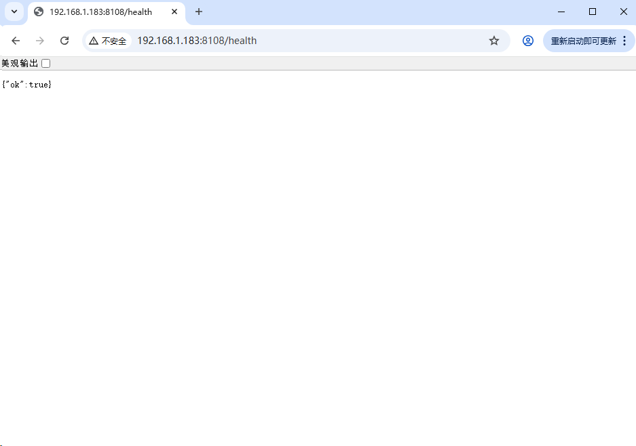Maximize the browser window
The width and height of the screenshot is (636, 446).
click(593, 12)
